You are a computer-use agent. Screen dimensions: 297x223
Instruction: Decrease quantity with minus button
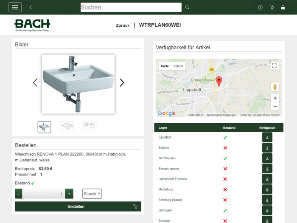19,194
